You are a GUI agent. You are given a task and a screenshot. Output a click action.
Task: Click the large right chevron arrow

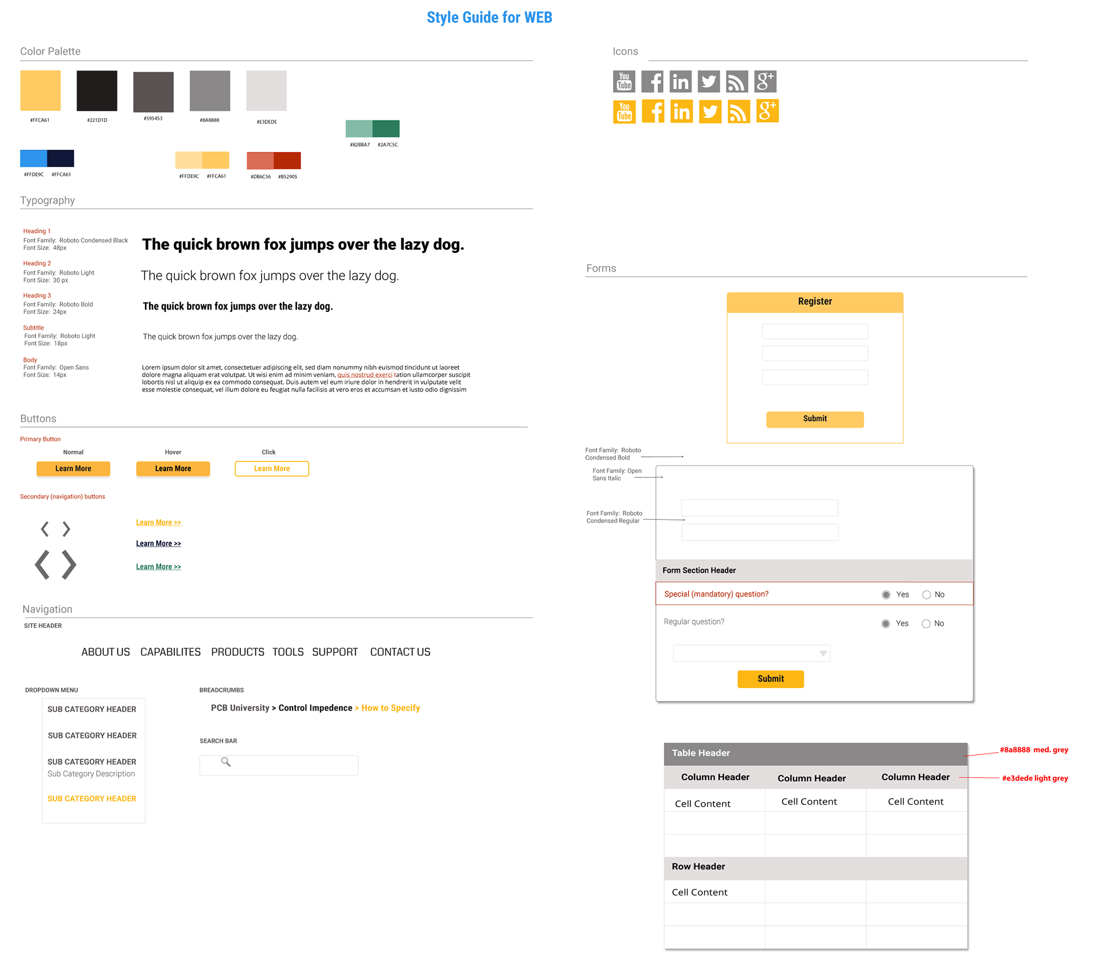click(69, 565)
